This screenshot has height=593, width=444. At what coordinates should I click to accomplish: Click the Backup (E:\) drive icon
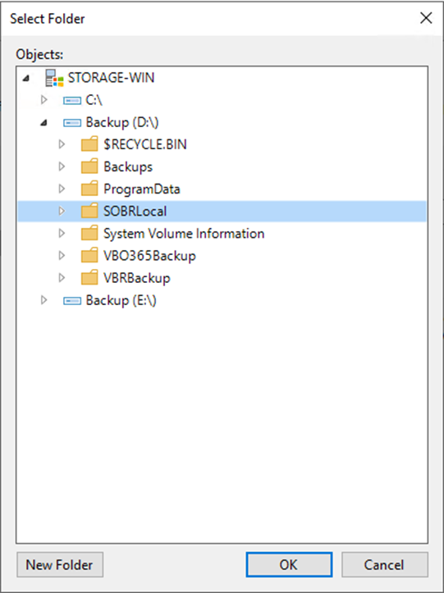72,301
